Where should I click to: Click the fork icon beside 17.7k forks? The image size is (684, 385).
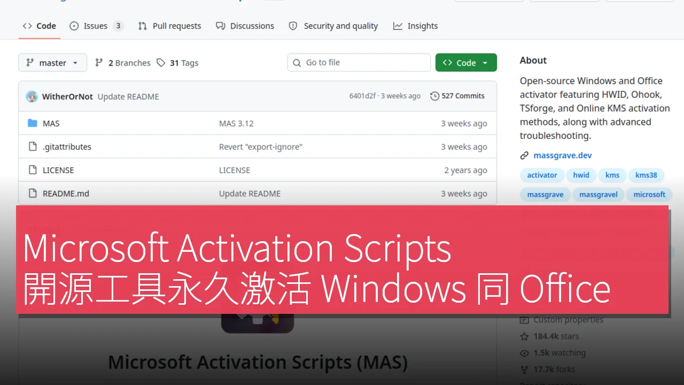[x=524, y=369]
